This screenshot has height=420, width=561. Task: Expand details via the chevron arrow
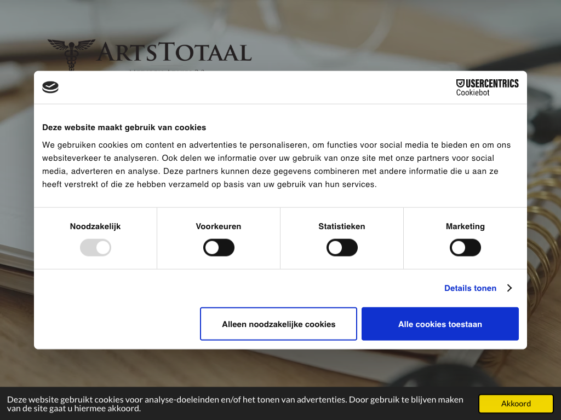pos(510,288)
